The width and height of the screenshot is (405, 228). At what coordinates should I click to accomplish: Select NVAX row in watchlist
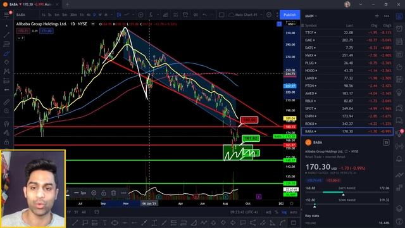[347, 55]
